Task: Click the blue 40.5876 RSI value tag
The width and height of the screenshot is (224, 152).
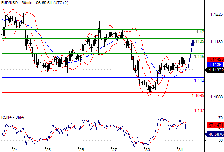Action: tap(215, 134)
